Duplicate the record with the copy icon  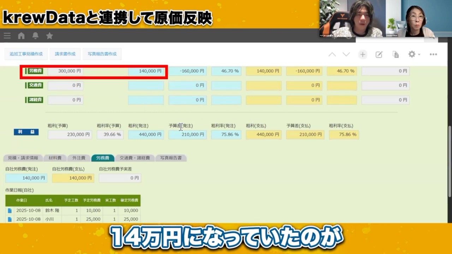coord(395,54)
